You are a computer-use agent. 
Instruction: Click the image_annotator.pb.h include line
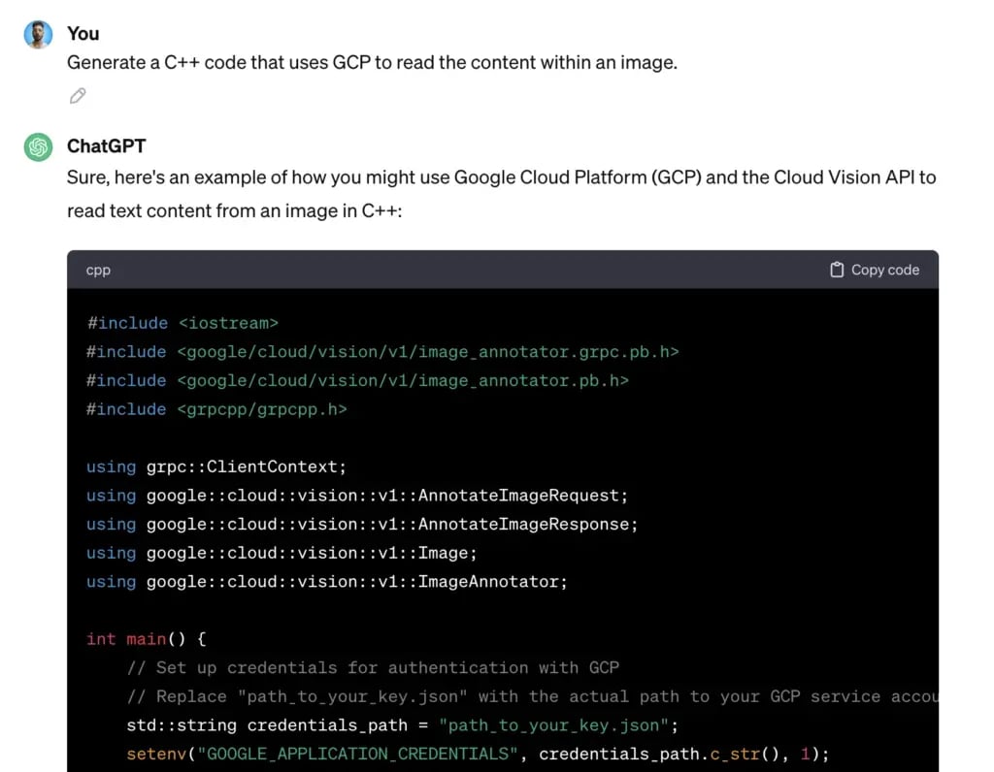point(357,381)
